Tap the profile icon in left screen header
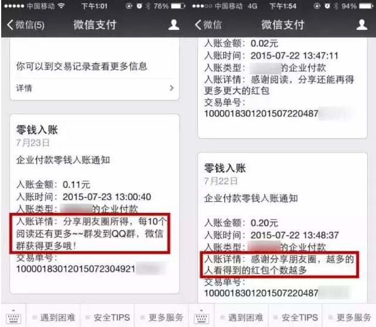 coord(173,25)
